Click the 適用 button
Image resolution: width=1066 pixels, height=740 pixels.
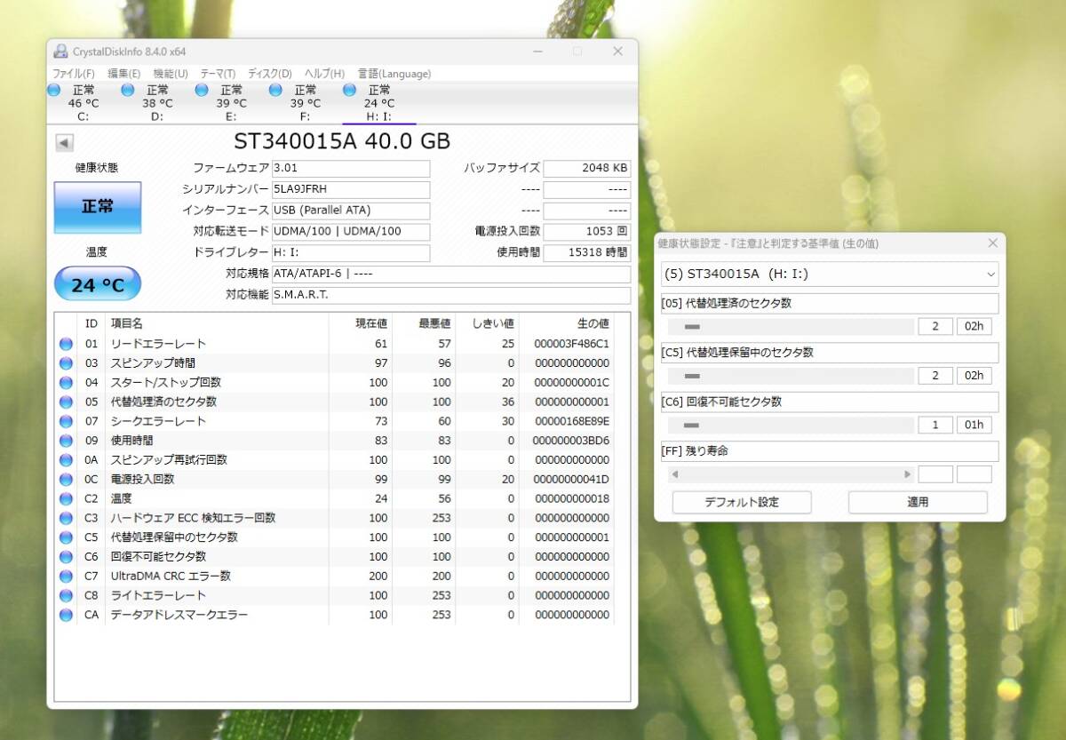point(918,503)
